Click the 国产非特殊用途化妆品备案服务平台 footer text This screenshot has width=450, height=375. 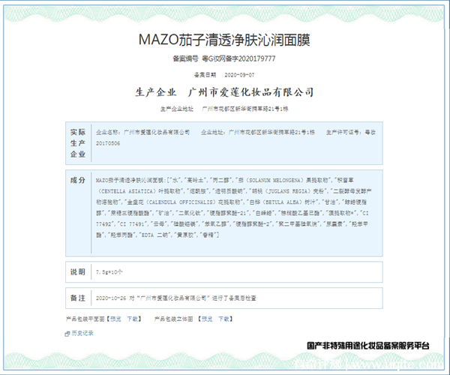point(368,346)
